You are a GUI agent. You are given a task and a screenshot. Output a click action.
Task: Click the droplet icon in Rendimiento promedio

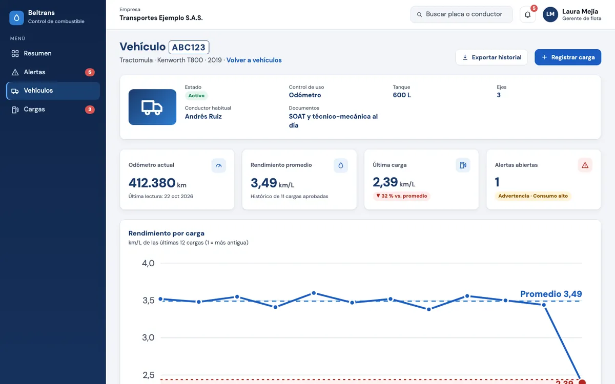[341, 165]
